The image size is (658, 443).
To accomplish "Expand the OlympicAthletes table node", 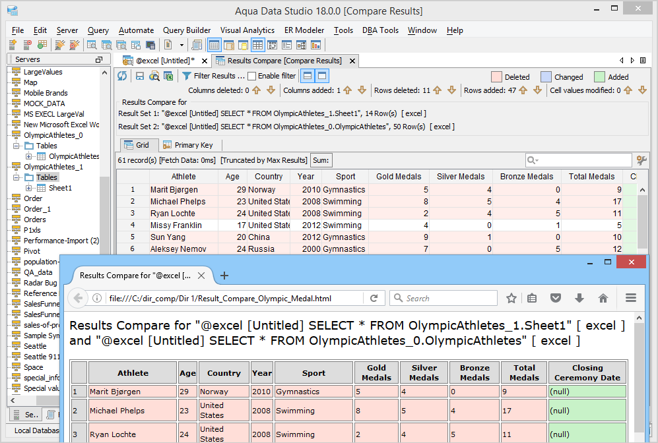I will [28, 156].
